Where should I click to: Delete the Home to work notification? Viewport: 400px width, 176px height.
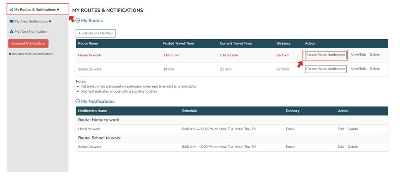point(353,129)
